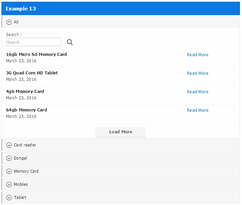Click the magnifier search icon

click(x=70, y=42)
